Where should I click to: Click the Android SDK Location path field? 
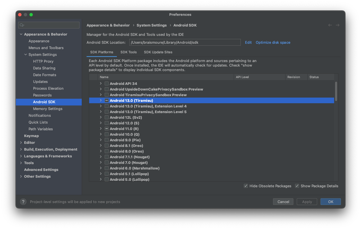click(x=185, y=42)
